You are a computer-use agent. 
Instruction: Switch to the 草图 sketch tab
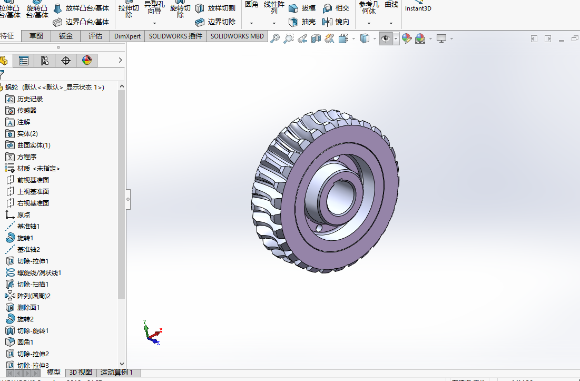36,36
